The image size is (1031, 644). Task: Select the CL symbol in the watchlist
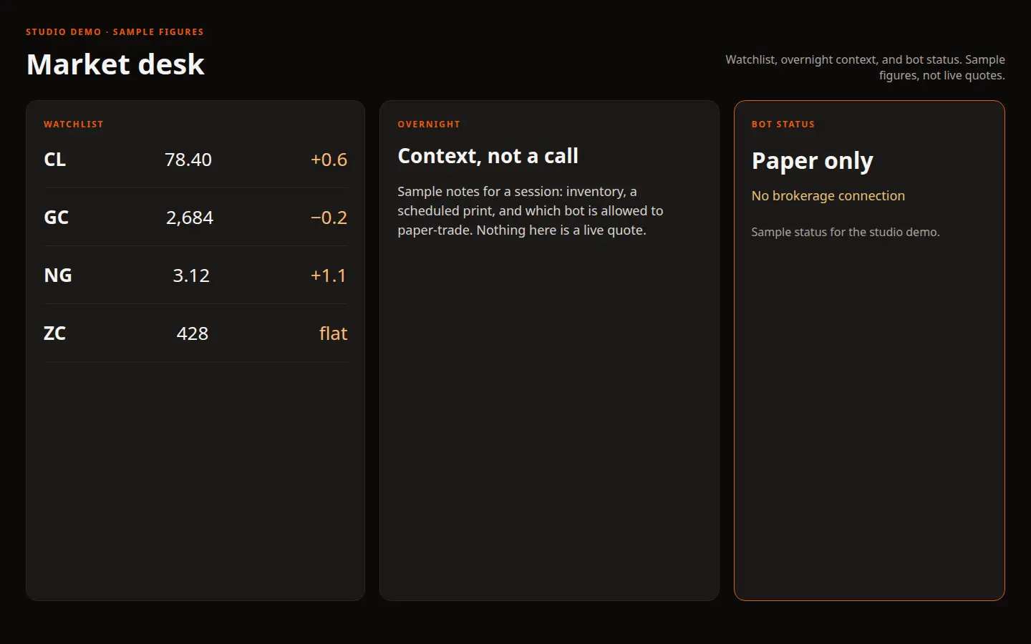pyautogui.click(x=55, y=160)
